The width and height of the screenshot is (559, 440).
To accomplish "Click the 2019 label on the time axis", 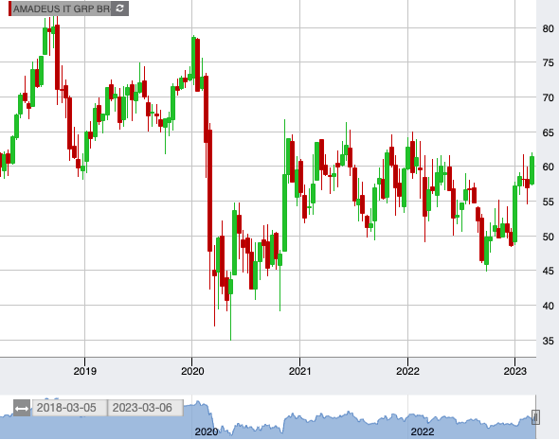I will 85,371.
